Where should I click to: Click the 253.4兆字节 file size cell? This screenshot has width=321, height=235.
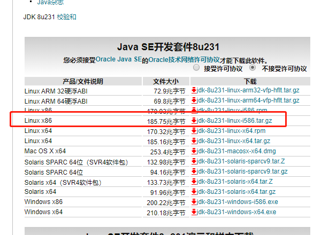pos(167,152)
